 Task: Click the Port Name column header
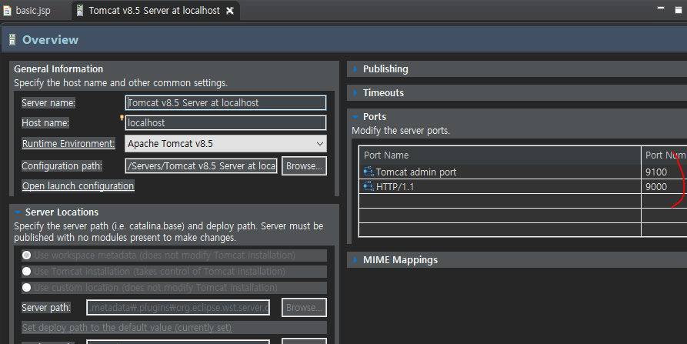tap(500, 155)
